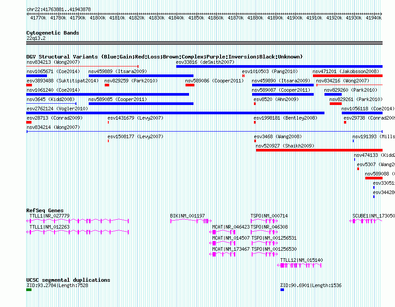Click the TTLL12|NM_015140 gene label
This screenshot has height=307, width=395.
(301, 260)
